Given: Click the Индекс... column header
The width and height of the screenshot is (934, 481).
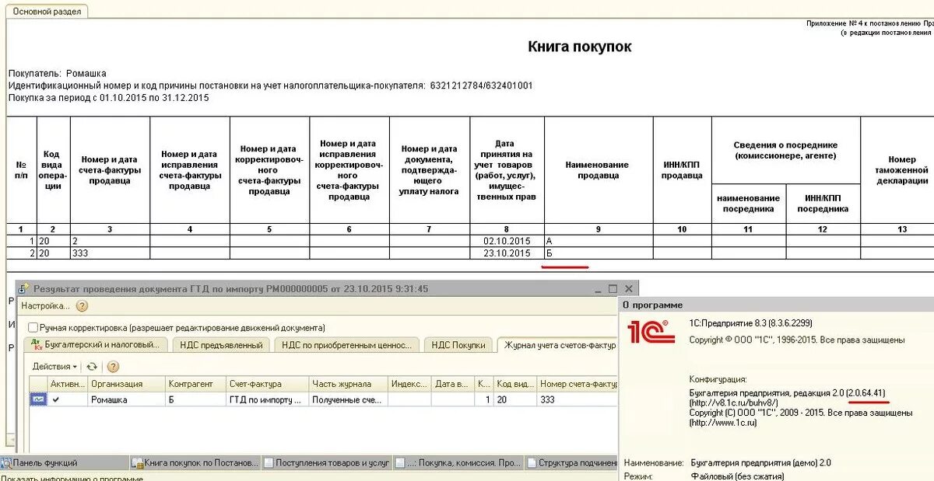Looking at the screenshot, I should click(409, 384).
